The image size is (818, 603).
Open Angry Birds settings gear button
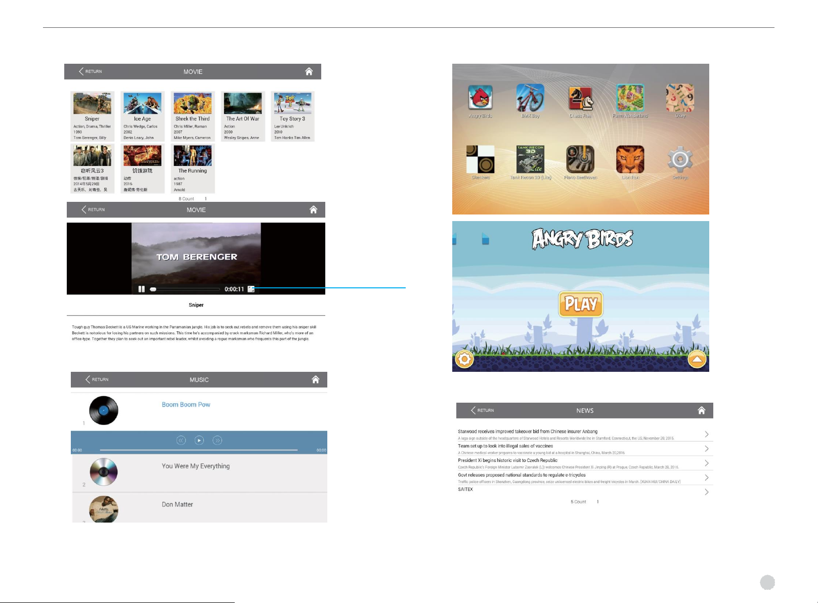464,359
